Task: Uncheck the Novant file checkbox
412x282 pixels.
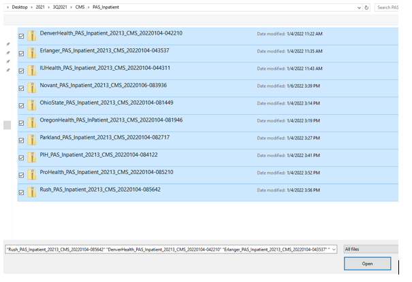Action: pyautogui.click(x=22, y=88)
